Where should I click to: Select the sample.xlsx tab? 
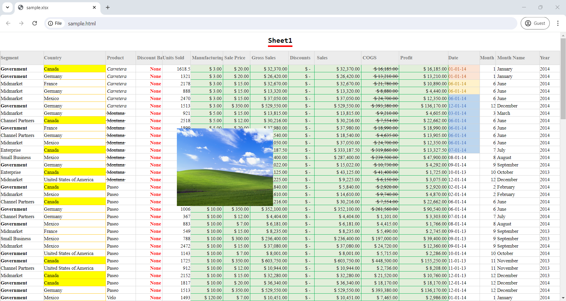coord(57,7)
